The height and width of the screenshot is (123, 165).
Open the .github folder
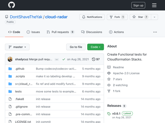[20, 69]
